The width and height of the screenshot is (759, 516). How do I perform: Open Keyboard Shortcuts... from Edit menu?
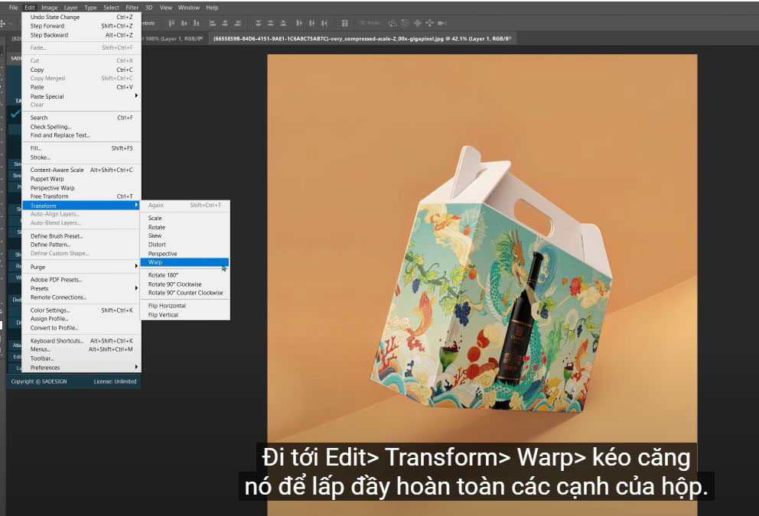(x=81, y=340)
